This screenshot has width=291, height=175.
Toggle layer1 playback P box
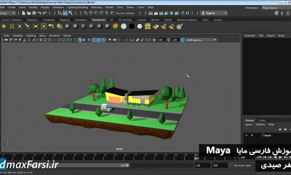[x=252, y=136]
